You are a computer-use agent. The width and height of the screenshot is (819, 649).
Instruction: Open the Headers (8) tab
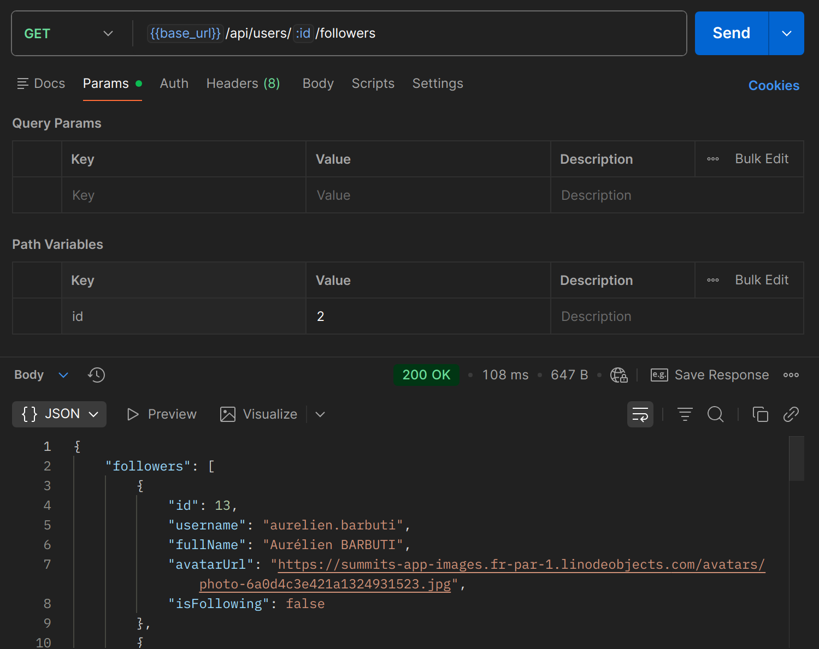point(243,84)
